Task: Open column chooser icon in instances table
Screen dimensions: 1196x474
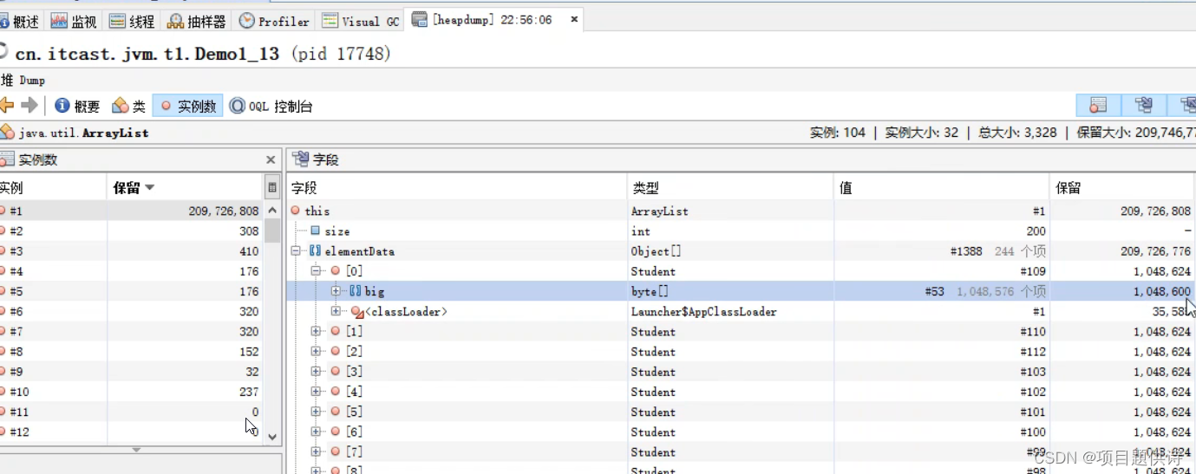Action: coord(272,188)
